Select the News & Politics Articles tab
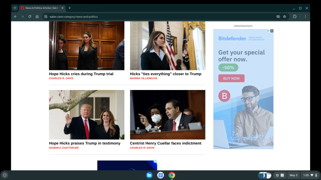Viewport: 321px width, 180px height. click(42, 8)
